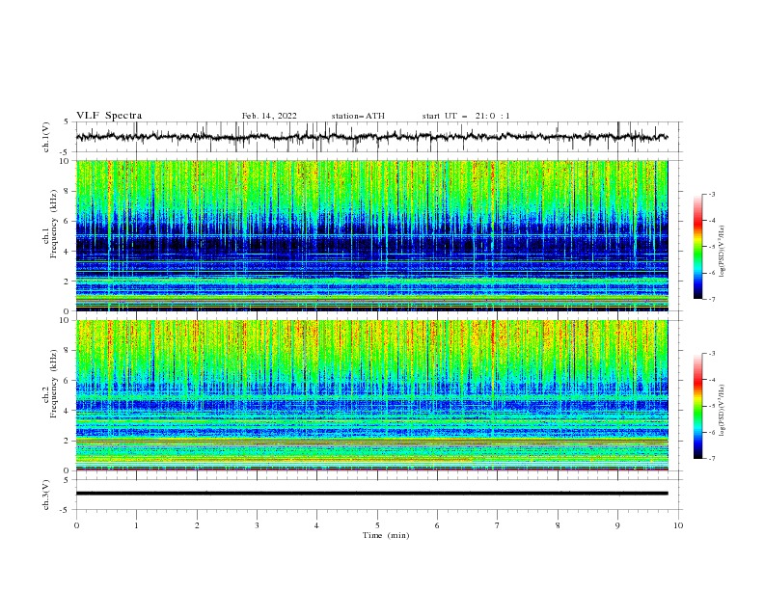
Task: Click the "Time (min)" axis label
Action: point(386,535)
